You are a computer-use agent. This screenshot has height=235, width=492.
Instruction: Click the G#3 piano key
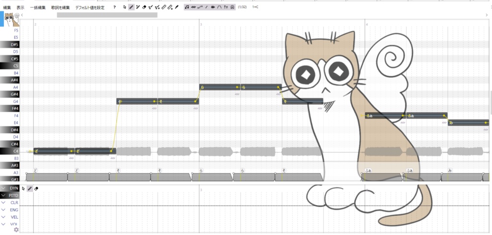[10, 179]
